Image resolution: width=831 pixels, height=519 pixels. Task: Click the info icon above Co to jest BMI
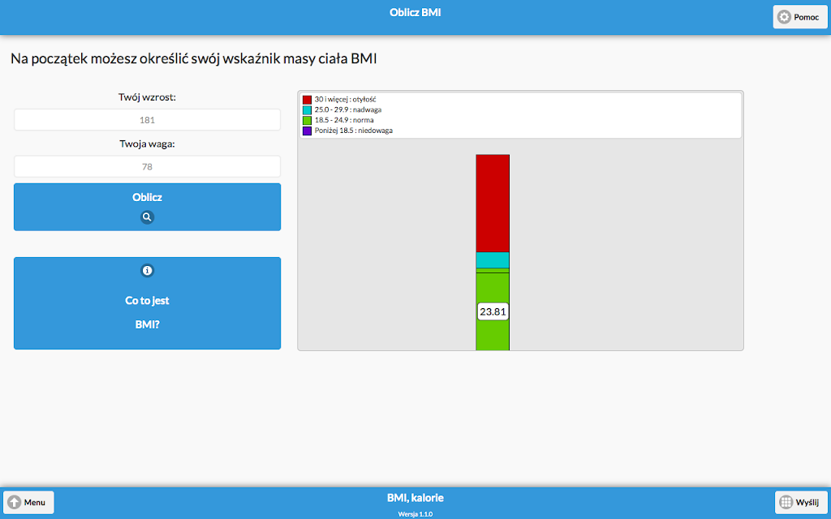pos(148,271)
